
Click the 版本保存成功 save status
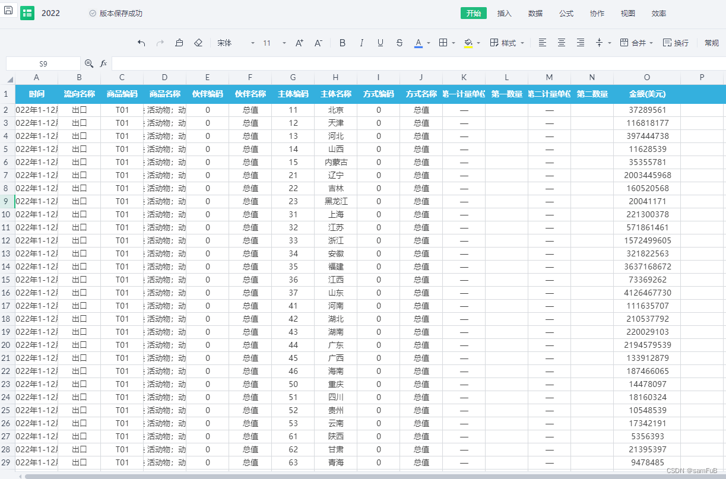click(x=116, y=13)
